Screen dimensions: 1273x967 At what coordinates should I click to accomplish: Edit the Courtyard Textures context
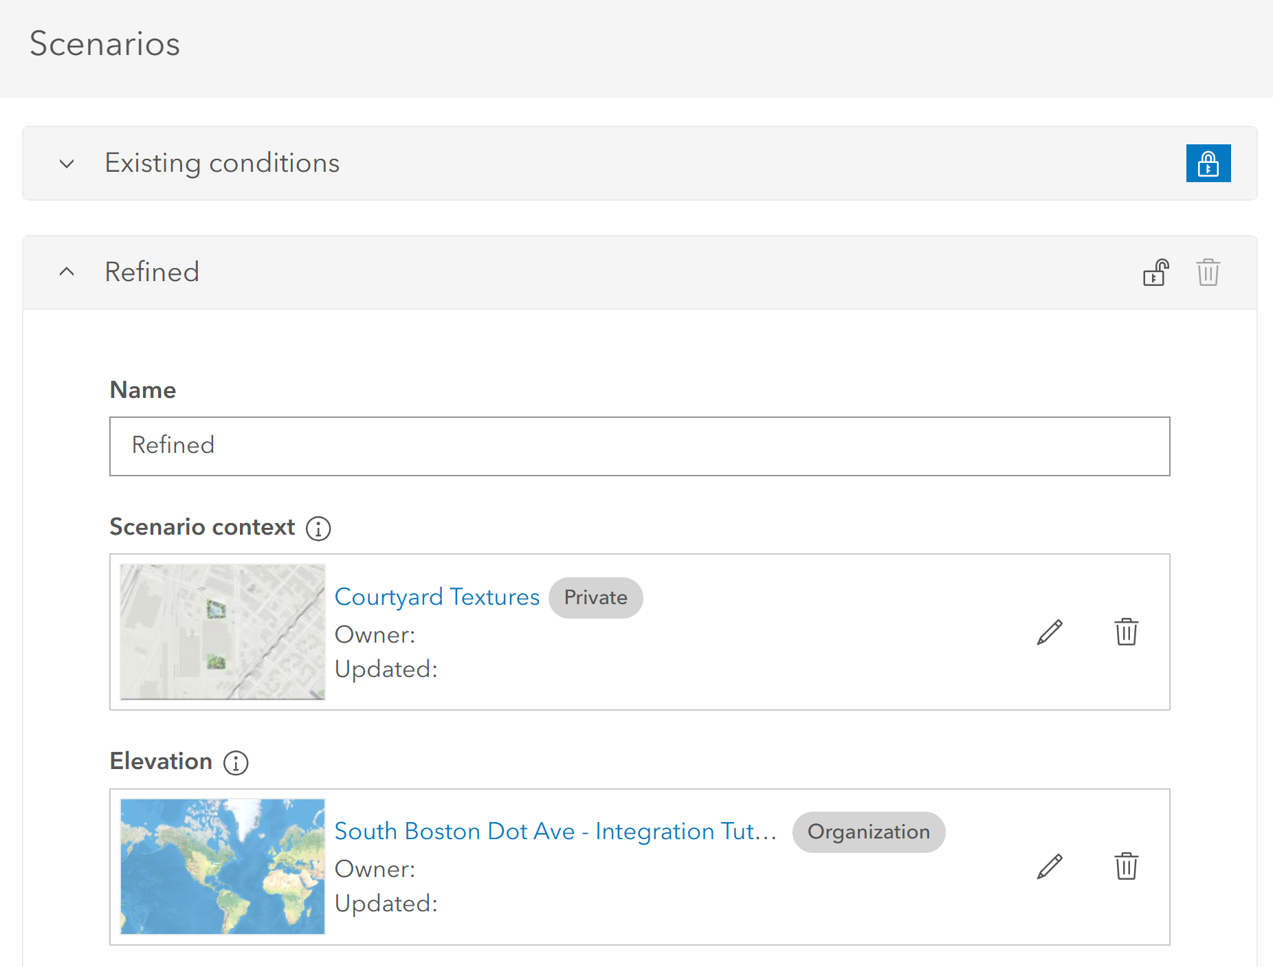click(x=1048, y=632)
